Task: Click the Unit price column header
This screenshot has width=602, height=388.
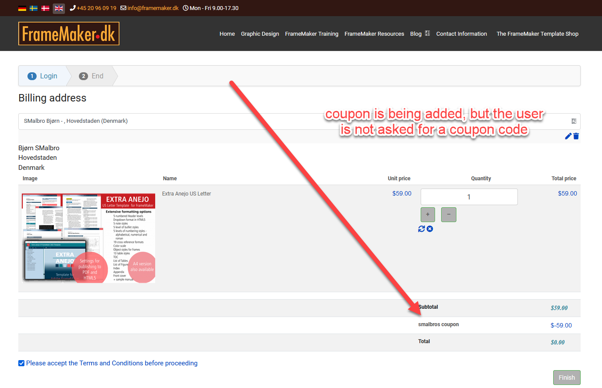Action: tap(399, 179)
